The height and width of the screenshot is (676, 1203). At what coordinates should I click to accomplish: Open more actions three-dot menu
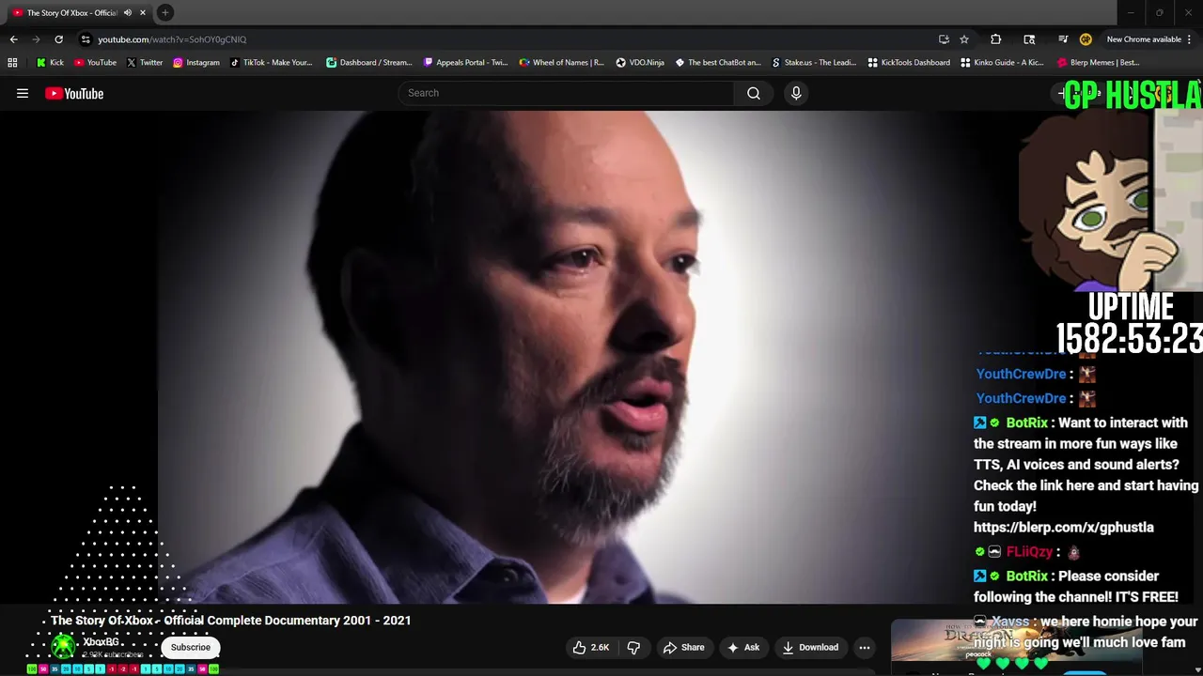(865, 647)
